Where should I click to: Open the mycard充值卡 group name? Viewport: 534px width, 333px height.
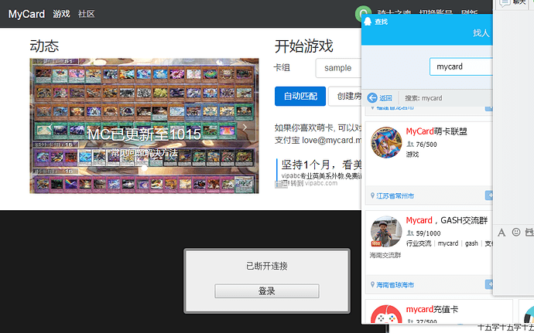[432, 310]
